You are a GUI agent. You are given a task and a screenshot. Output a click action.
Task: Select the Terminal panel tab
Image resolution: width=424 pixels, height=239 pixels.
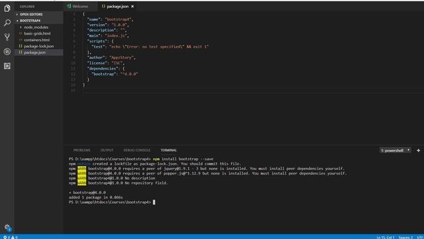(168, 150)
